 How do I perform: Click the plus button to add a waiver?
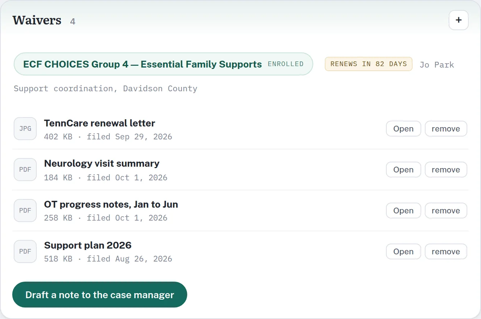pos(458,20)
